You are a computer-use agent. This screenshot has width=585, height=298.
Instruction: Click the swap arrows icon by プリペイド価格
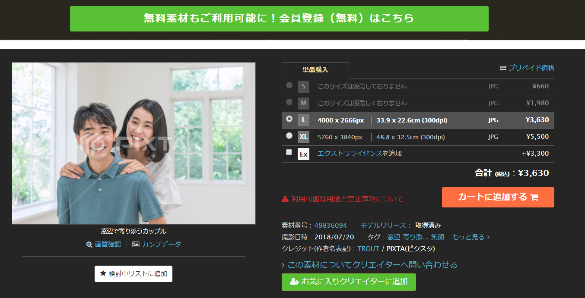pyautogui.click(x=503, y=68)
